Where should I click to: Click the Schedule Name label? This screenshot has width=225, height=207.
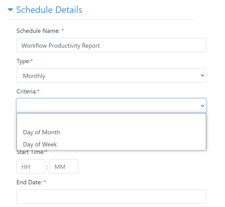tap(38, 31)
